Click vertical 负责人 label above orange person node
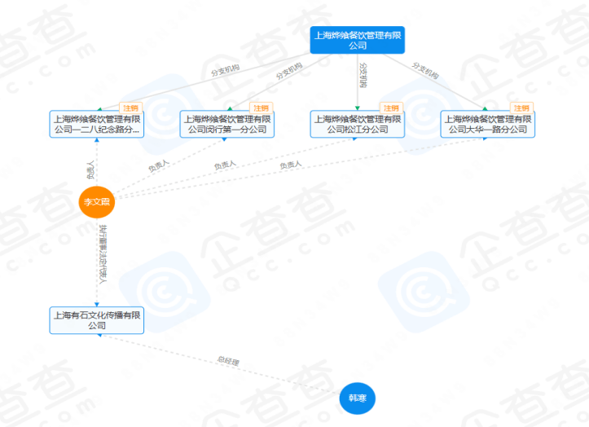 pos(90,169)
